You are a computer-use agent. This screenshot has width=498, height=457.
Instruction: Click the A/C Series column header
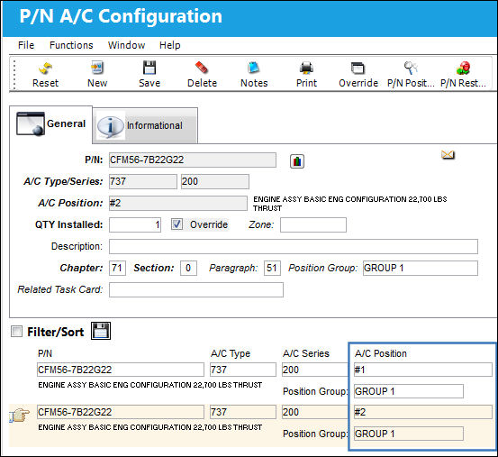[306, 353]
